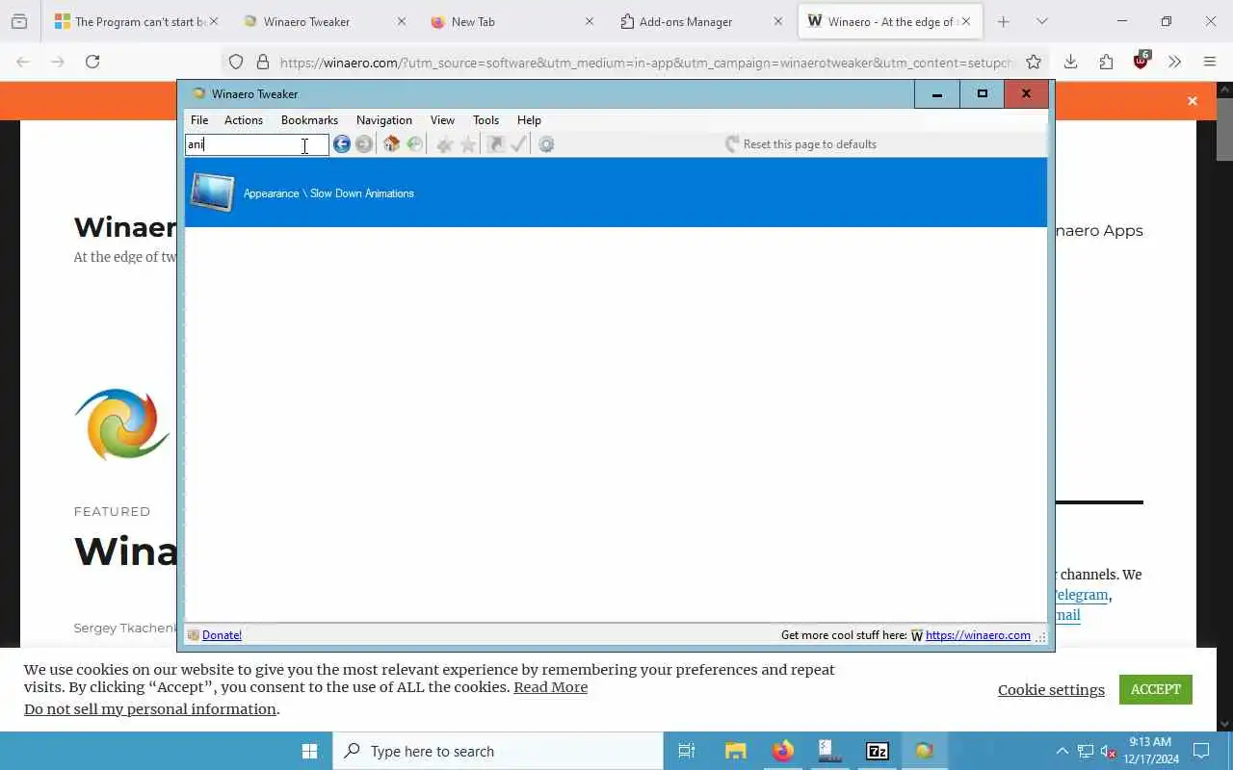The width and height of the screenshot is (1233, 770).
Task: Click the site padlock icon
Action: (262, 62)
